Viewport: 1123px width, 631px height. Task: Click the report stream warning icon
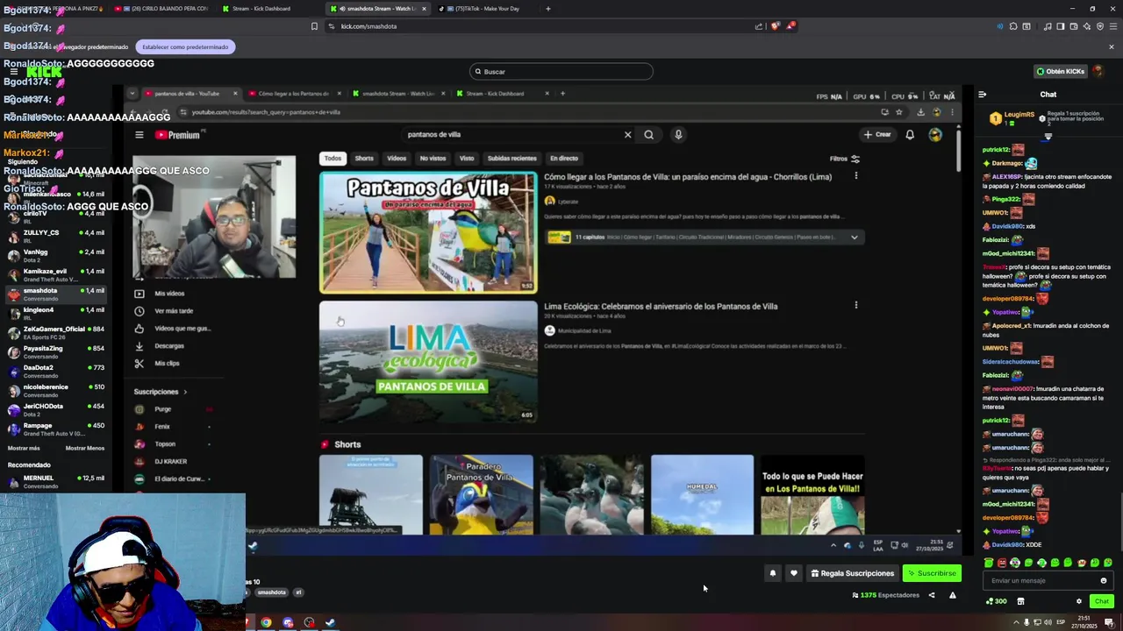coord(953,595)
